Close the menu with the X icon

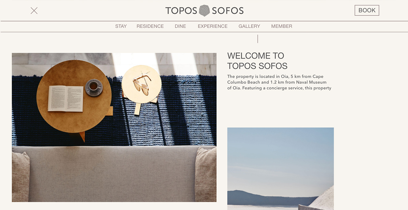point(34,10)
